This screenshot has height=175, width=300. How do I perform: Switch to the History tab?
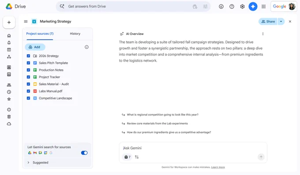(75, 34)
